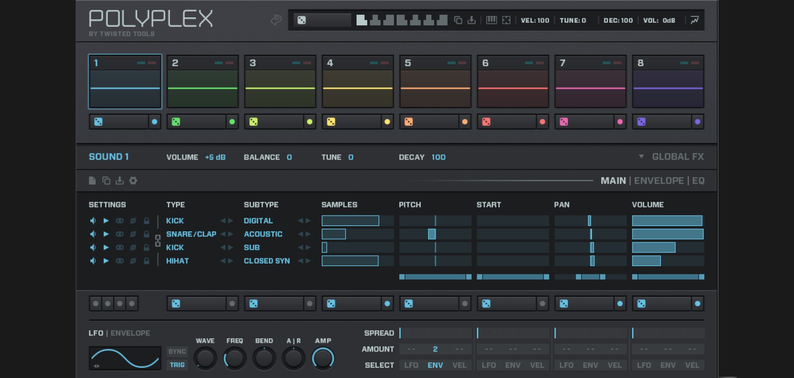Adjust the Kick Digital volume slider

[668, 220]
